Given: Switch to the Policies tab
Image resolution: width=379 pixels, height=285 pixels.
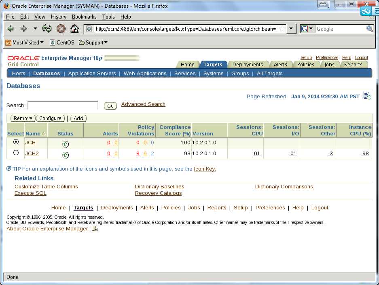Looking at the screenshot, I should tap(305, 65).
